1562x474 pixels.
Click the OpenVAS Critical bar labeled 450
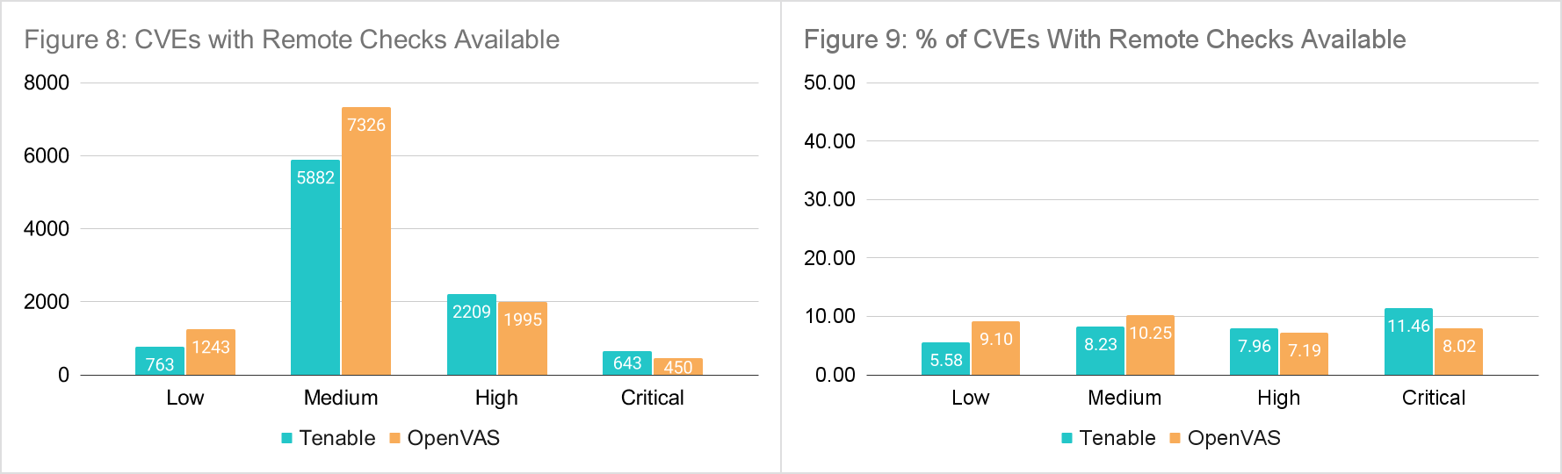(x=678, y=367)
